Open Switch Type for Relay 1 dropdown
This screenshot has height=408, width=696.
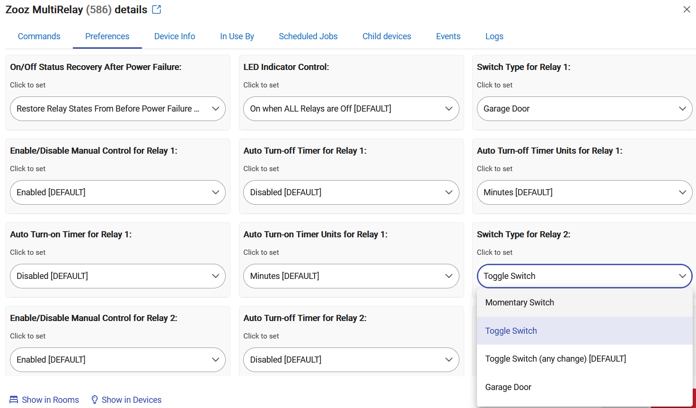click(584, 109)
